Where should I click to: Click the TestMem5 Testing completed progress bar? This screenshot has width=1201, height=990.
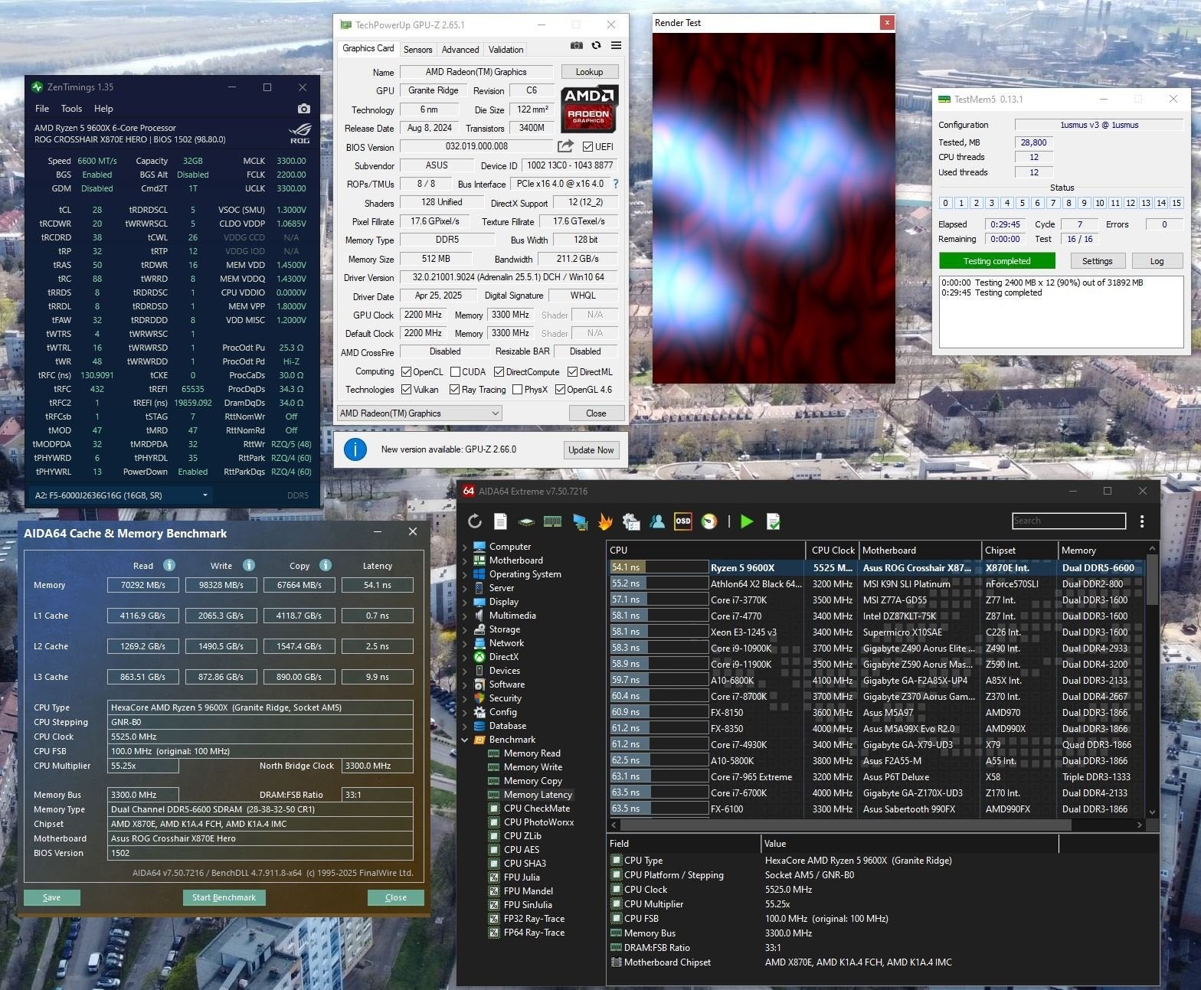tap(996, 261)
